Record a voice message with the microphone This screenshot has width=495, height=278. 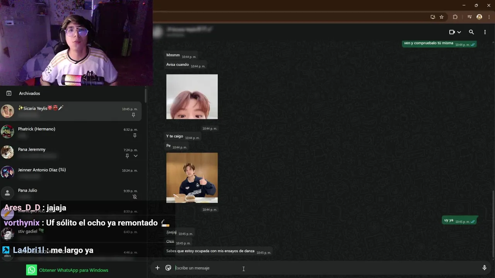click(x=484, y=268)
